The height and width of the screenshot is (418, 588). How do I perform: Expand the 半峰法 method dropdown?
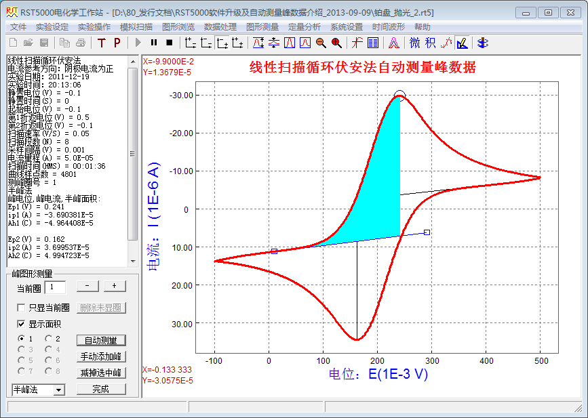[x=58, y=390]
